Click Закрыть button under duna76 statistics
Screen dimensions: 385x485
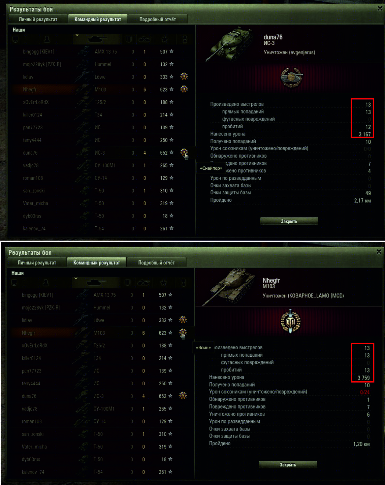(289, 221)
